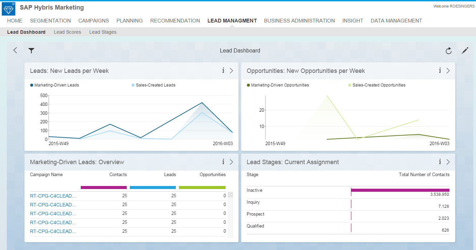Show info for New Opportunities per Week
This screenshot has height=250, width=476.
(440, 71)
